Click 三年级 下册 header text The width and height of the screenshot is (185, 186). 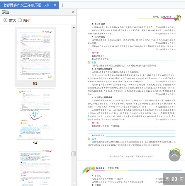pos(113,168)
